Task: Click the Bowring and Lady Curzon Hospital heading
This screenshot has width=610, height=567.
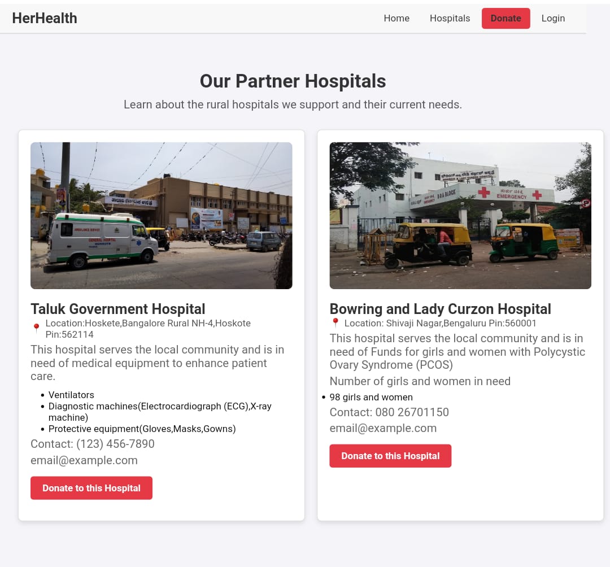Action: [441, 309]
